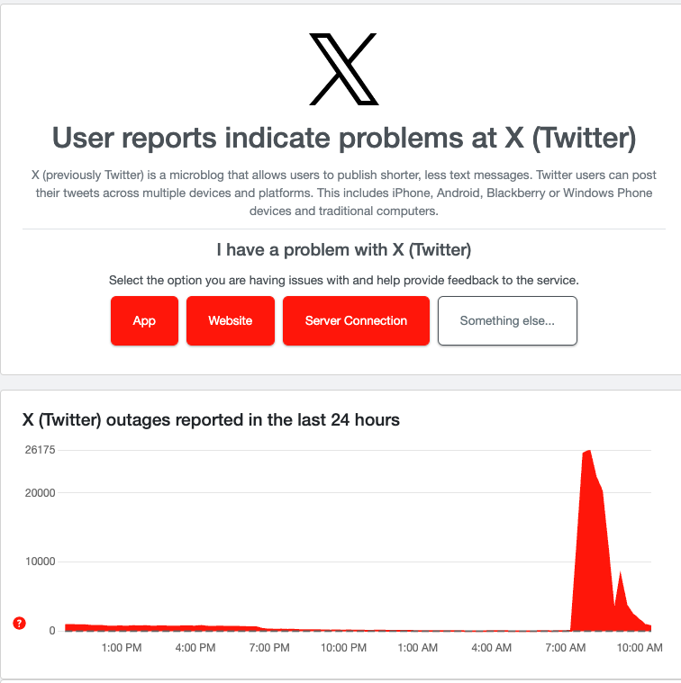The height and width of the screenshot is (683, 681).
Task: Click the 10000 y-axis label
Action: (x=41, y=562)
